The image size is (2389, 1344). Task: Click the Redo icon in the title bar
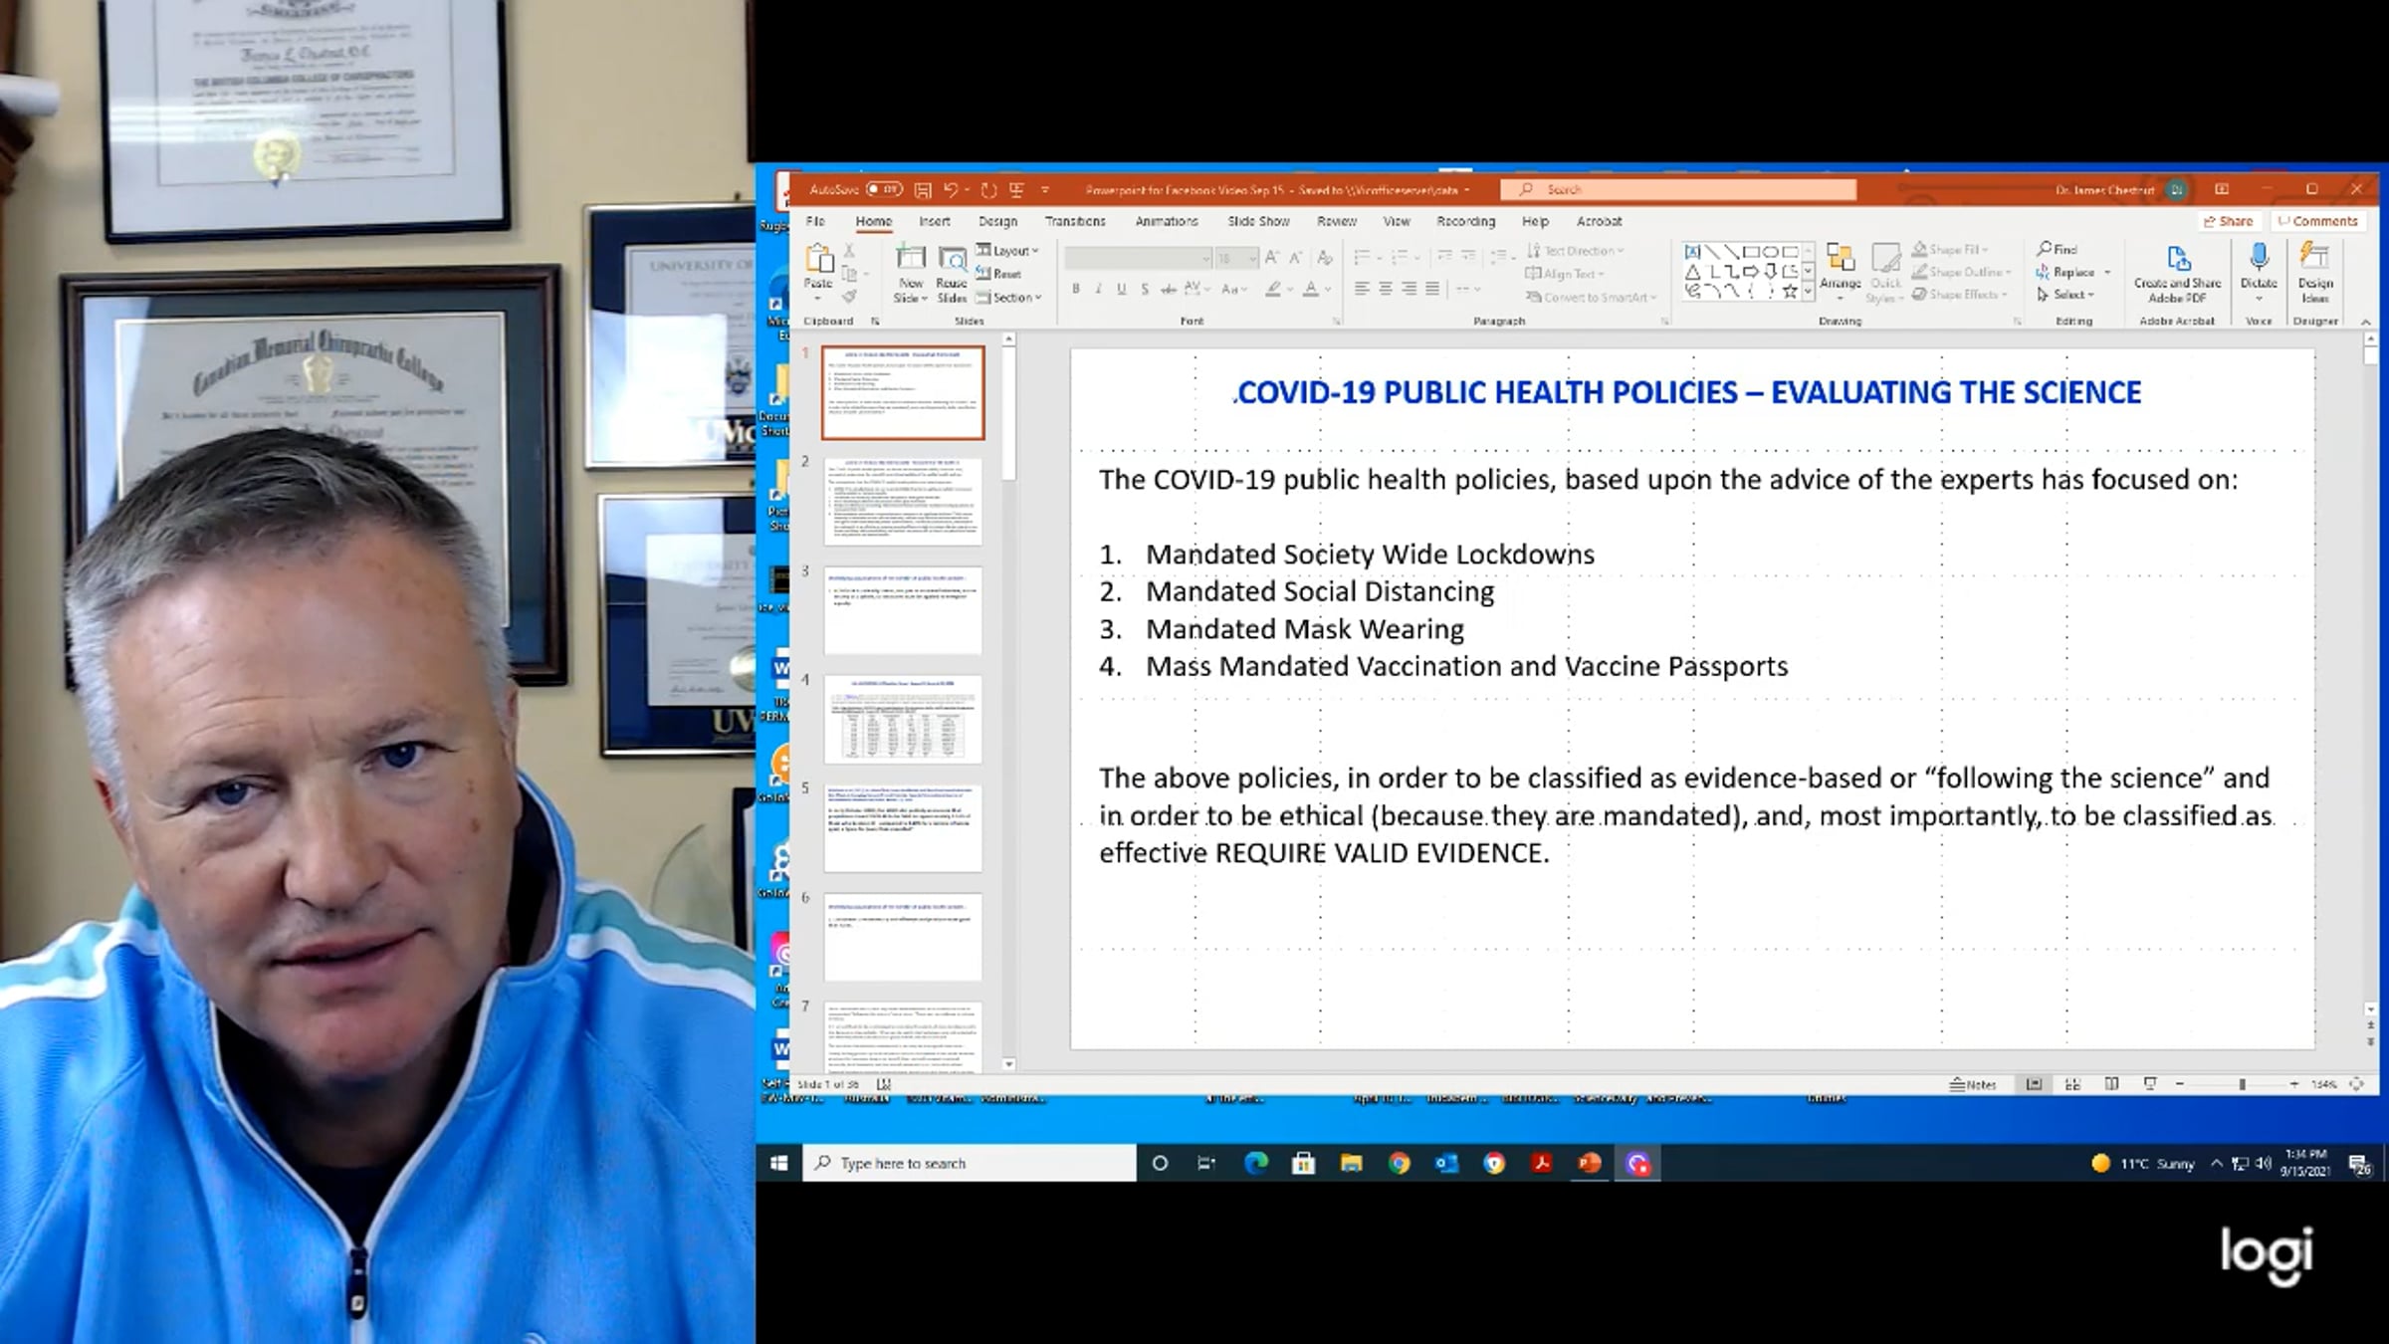(988, 189)
